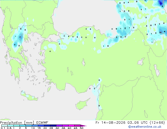Click the 2–5 mm legend color box
Viewport: 167px width, 129px height.
point(23,126)
